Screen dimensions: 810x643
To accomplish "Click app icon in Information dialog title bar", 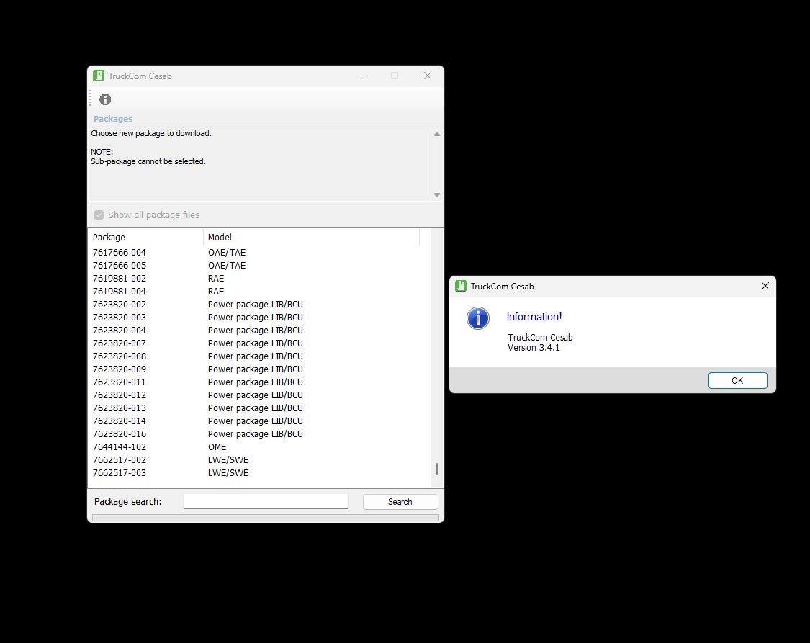I will tap(460, 286).
